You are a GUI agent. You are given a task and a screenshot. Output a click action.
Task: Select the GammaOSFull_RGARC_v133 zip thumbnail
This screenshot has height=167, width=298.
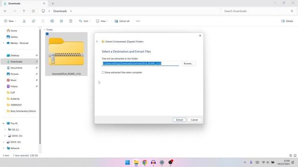click(x=66, y=54)
